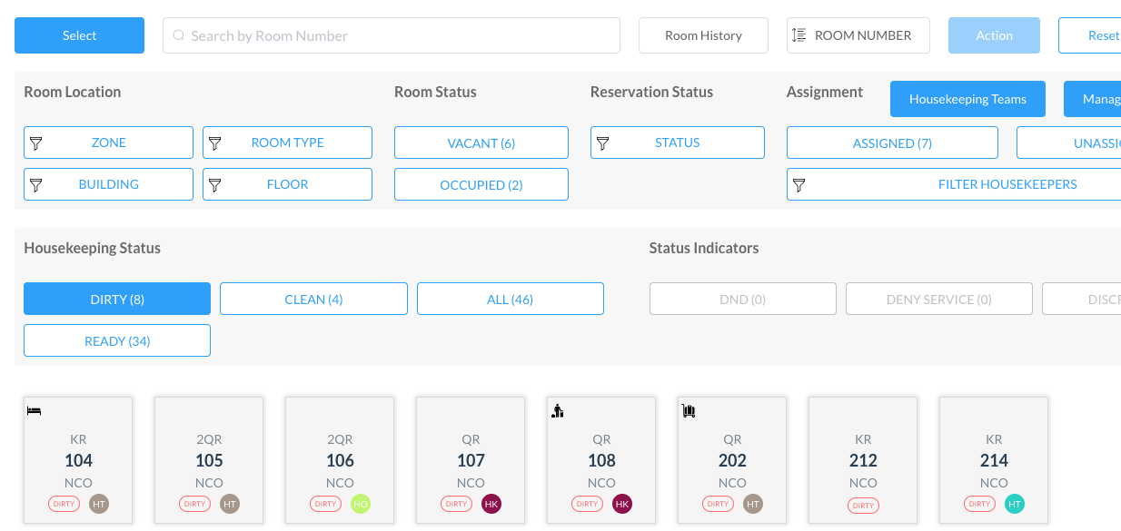Switch to the CLEAN (4) housekeeping status
1121x531 pixels.
point(313,300)
